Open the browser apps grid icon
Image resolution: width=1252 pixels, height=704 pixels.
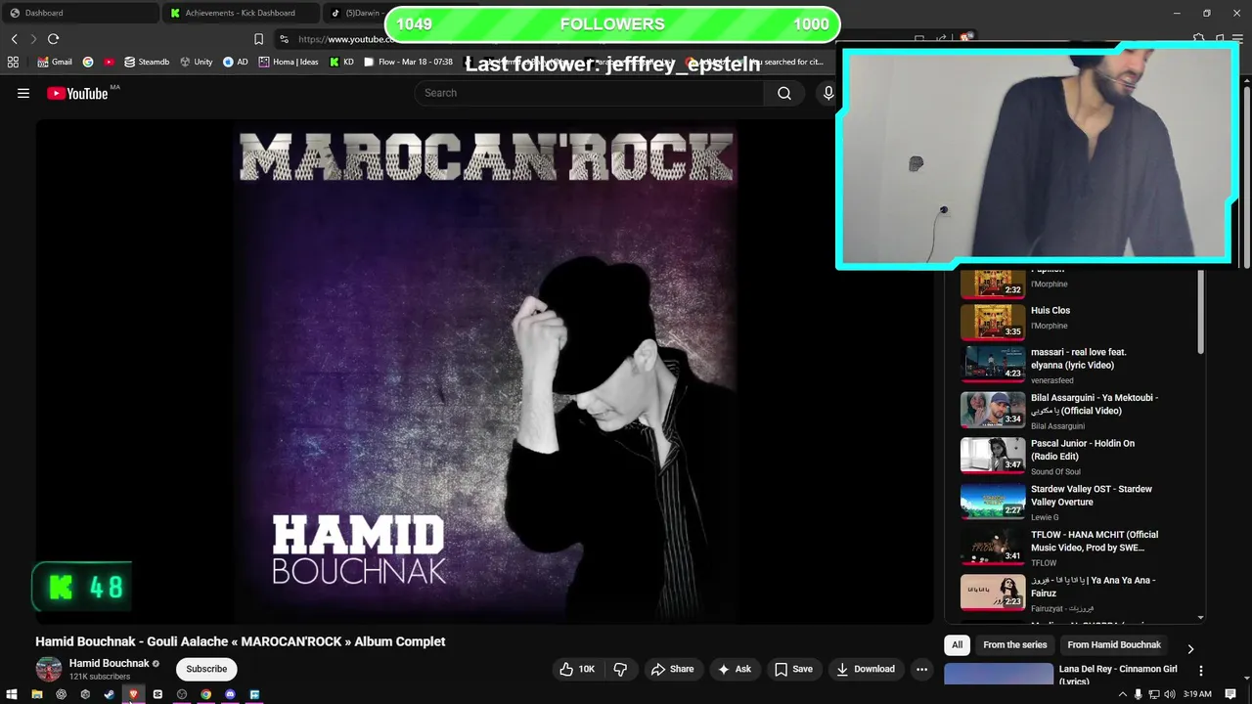click(x=13, y=62)
